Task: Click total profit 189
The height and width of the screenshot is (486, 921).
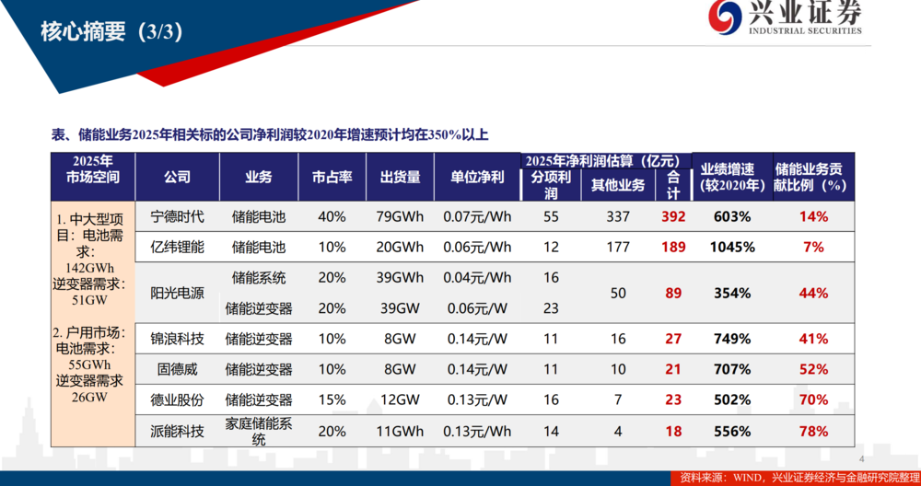Action: coord(673,247)
